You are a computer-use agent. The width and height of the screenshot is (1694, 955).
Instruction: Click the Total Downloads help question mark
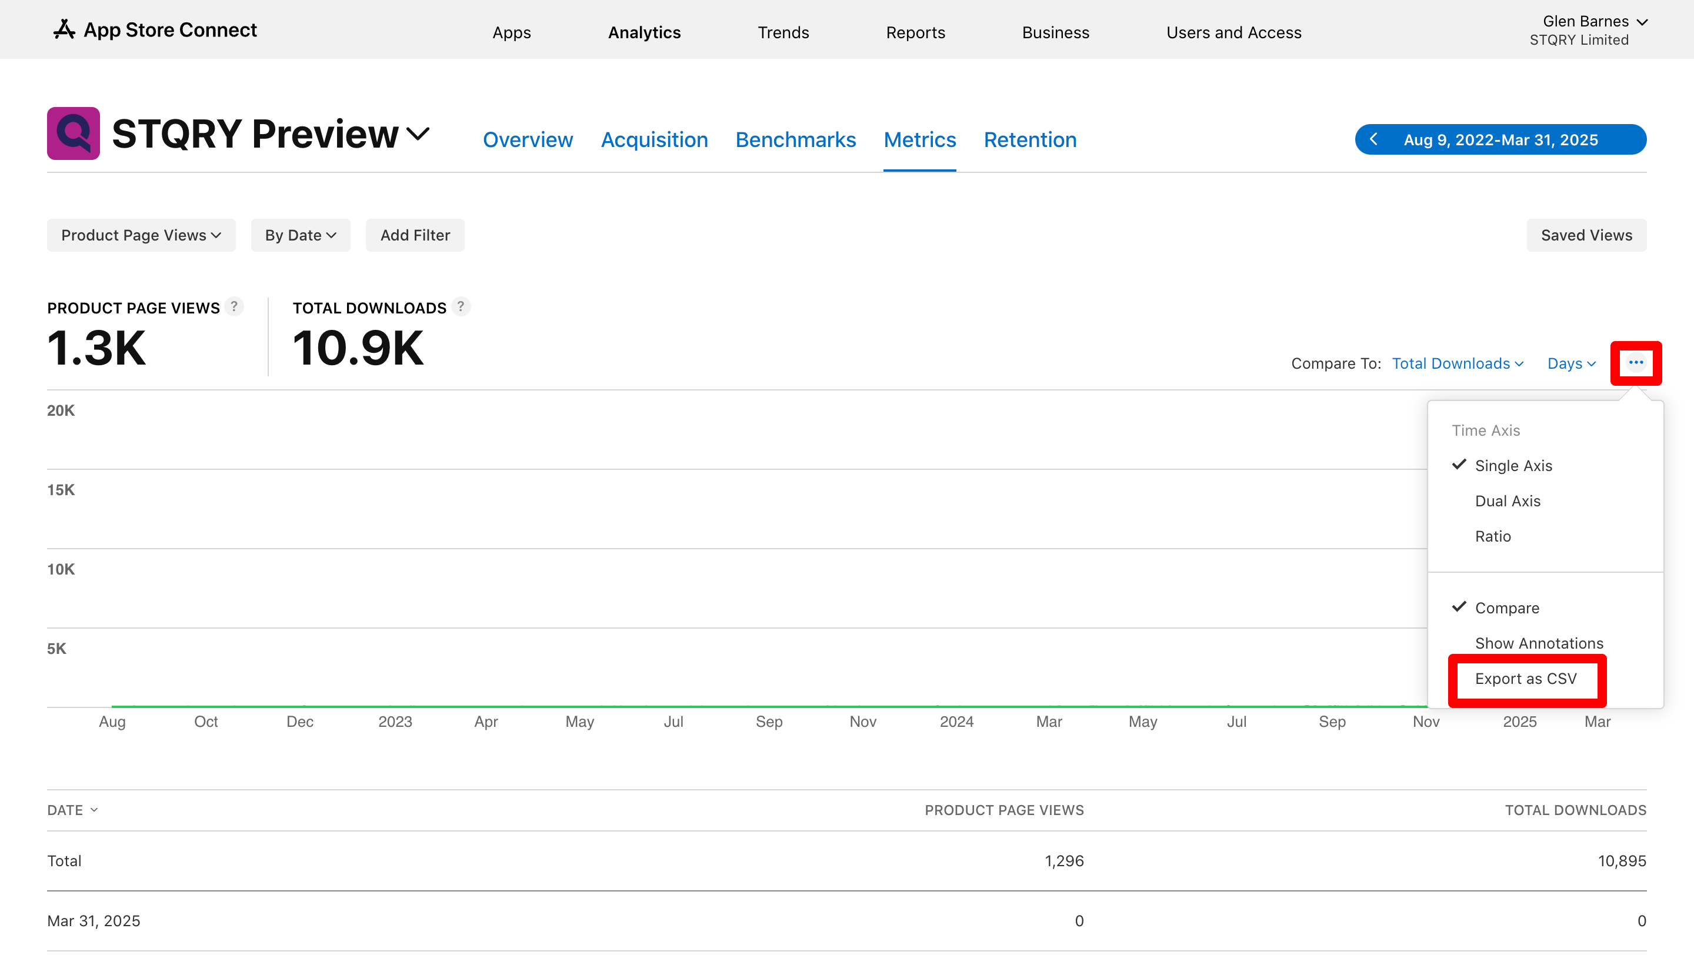coord(461,307)
